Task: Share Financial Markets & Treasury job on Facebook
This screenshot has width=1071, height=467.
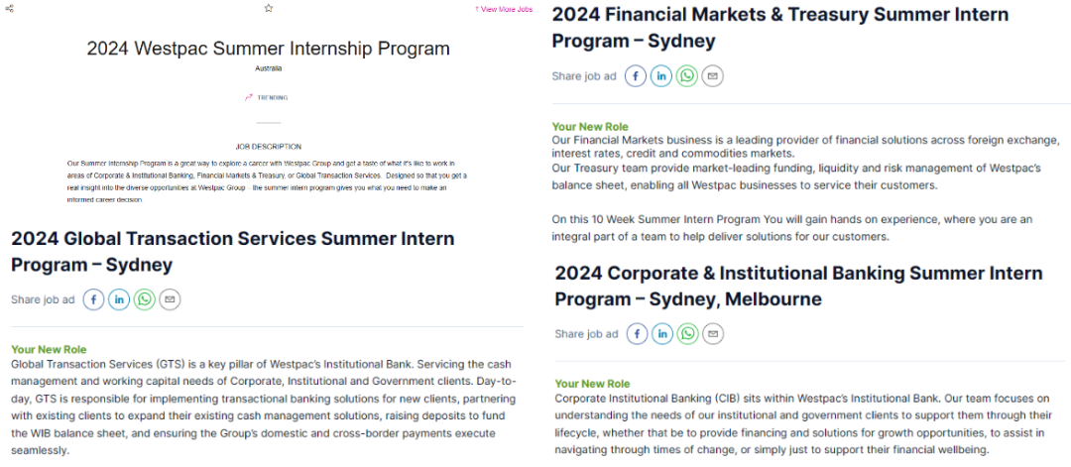Action: coord(636,75)
